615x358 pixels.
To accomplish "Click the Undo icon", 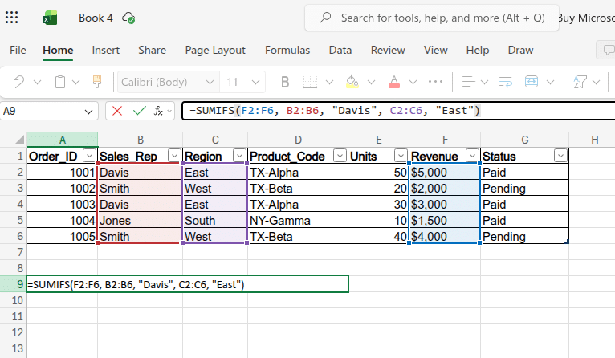I will click(18, 82).
